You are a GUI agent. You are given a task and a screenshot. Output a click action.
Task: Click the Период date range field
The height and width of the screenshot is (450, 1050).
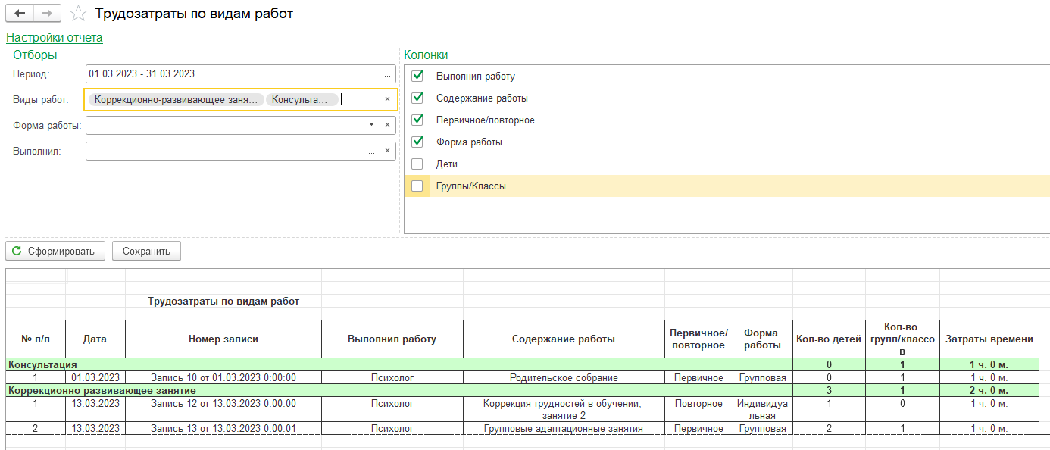(233, 74)
